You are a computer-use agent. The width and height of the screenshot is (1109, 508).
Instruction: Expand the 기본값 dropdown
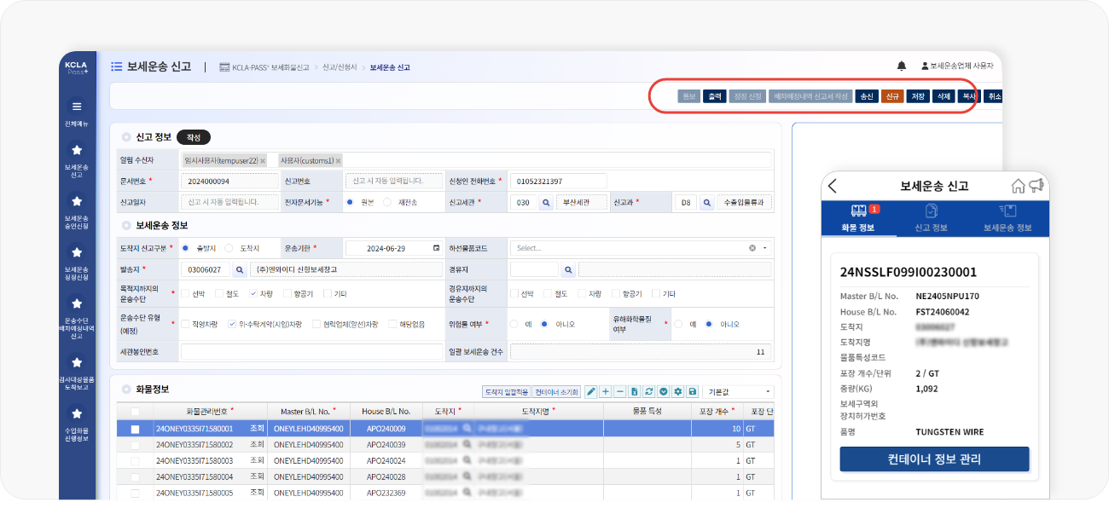[x=736, y=391]
